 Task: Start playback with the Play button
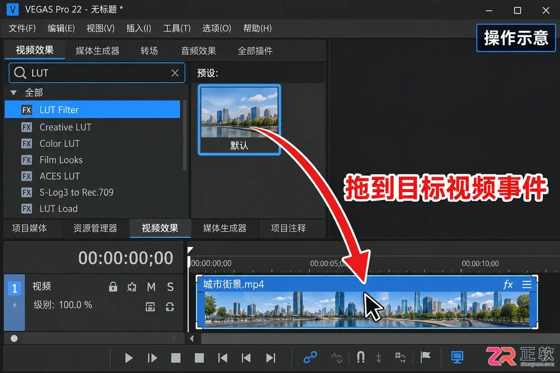129,358
